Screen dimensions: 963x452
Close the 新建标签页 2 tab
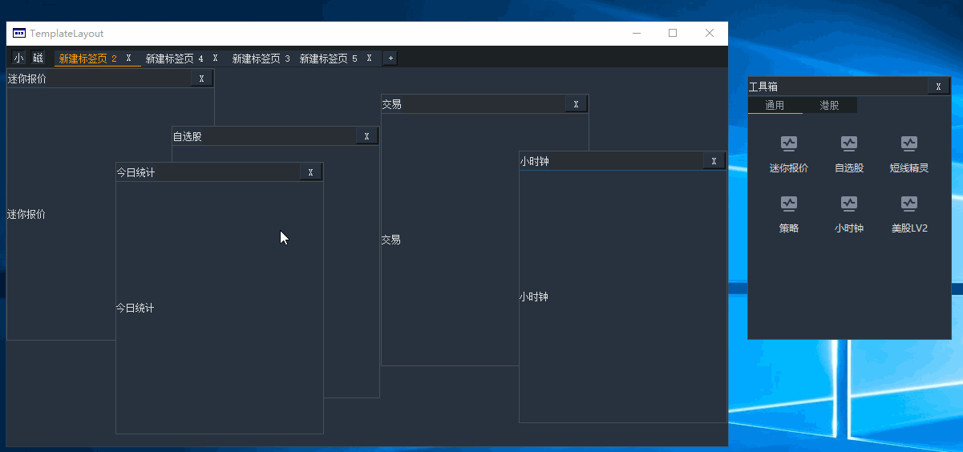click(x=128, y=59)
